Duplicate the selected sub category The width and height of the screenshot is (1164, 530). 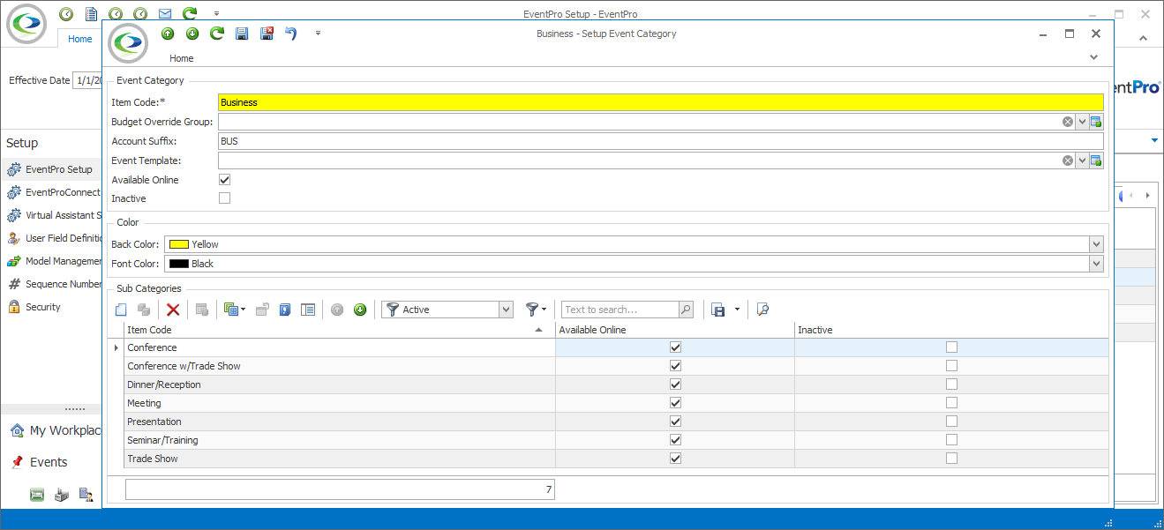143,310
